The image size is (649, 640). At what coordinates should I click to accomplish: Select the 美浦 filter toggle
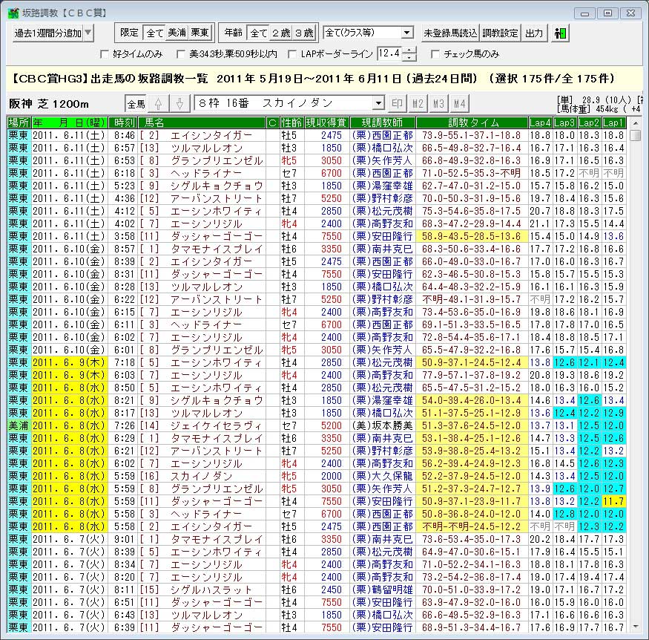177,33
